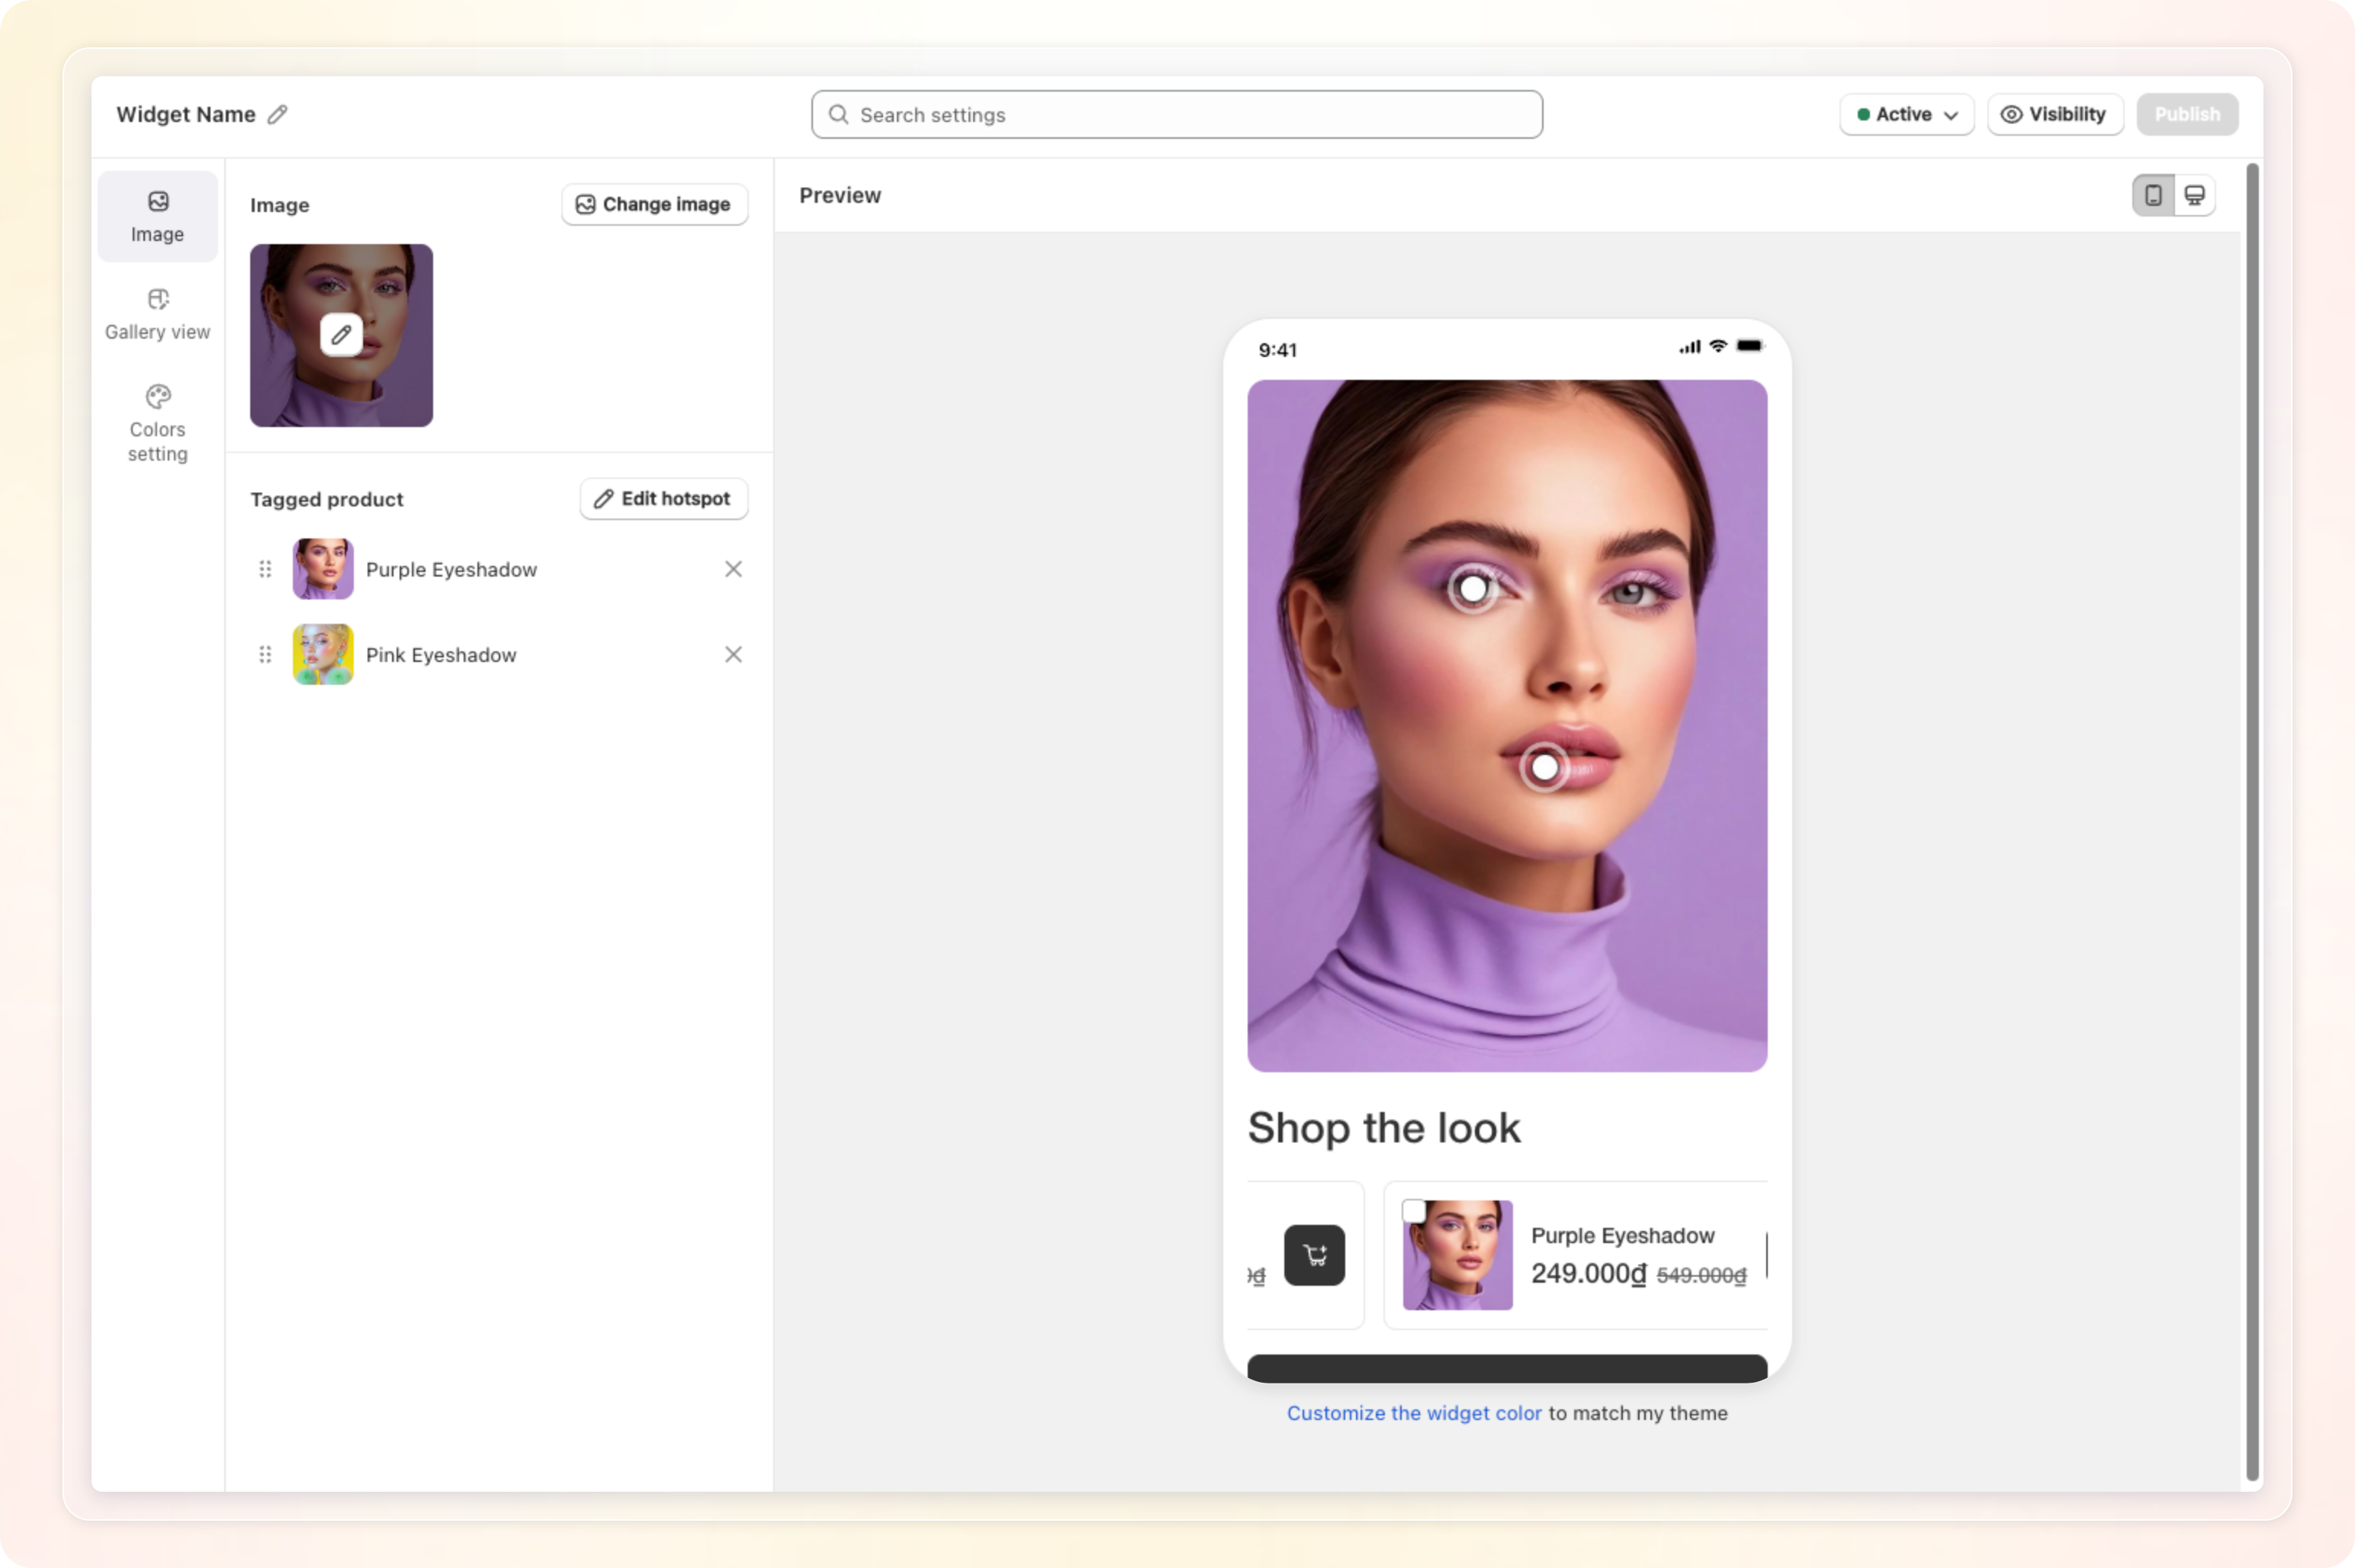Click the pencil icon on image thumbnail
The height and width of the screenshot is (1568, 2355).
point(341,335)
